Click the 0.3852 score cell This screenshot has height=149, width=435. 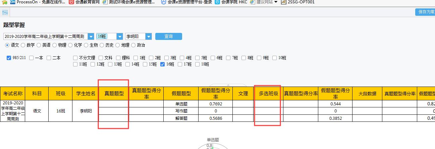[x=335, y=118]
